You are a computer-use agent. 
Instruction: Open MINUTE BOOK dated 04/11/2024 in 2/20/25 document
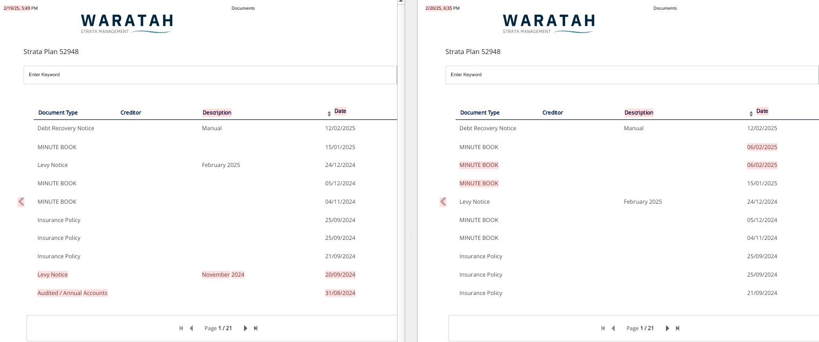pyautogui.click(x=479, y=238)
